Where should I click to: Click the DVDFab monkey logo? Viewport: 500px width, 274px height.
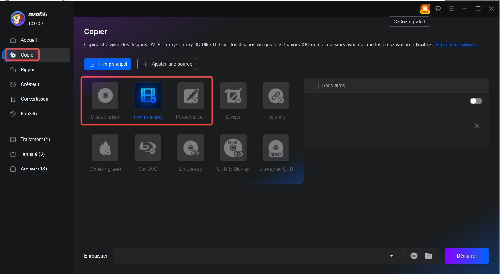coord(18,19)
